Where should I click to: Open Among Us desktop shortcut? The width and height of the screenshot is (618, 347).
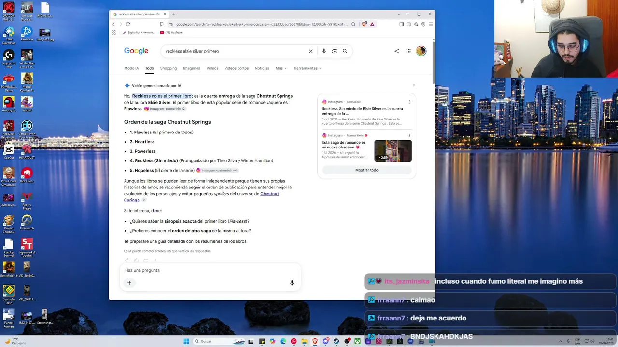coord(9,104)
